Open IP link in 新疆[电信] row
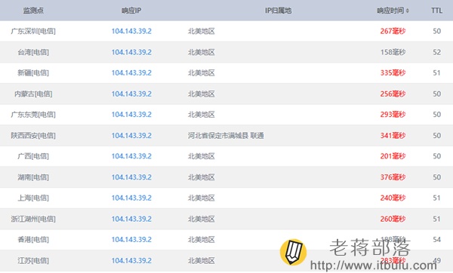Screen dimensions: 453x273 (x=131, y=72)
